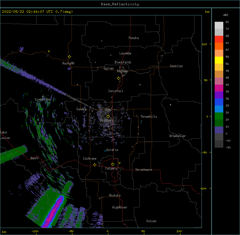Click the Innisfail town label
240x235 pixels.
click(116, 91)
